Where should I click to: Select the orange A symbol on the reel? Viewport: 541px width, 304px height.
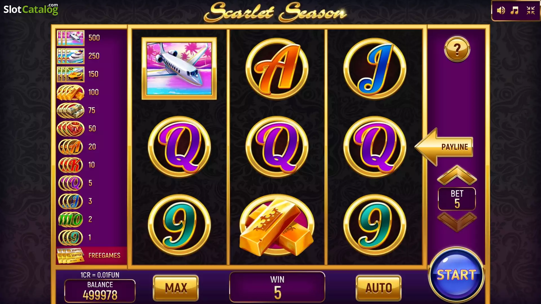click(x=277, y=69)
